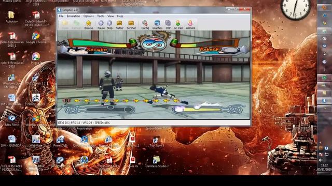
Task: Select the Windows logo desktop shortcut
Action: 36,120
